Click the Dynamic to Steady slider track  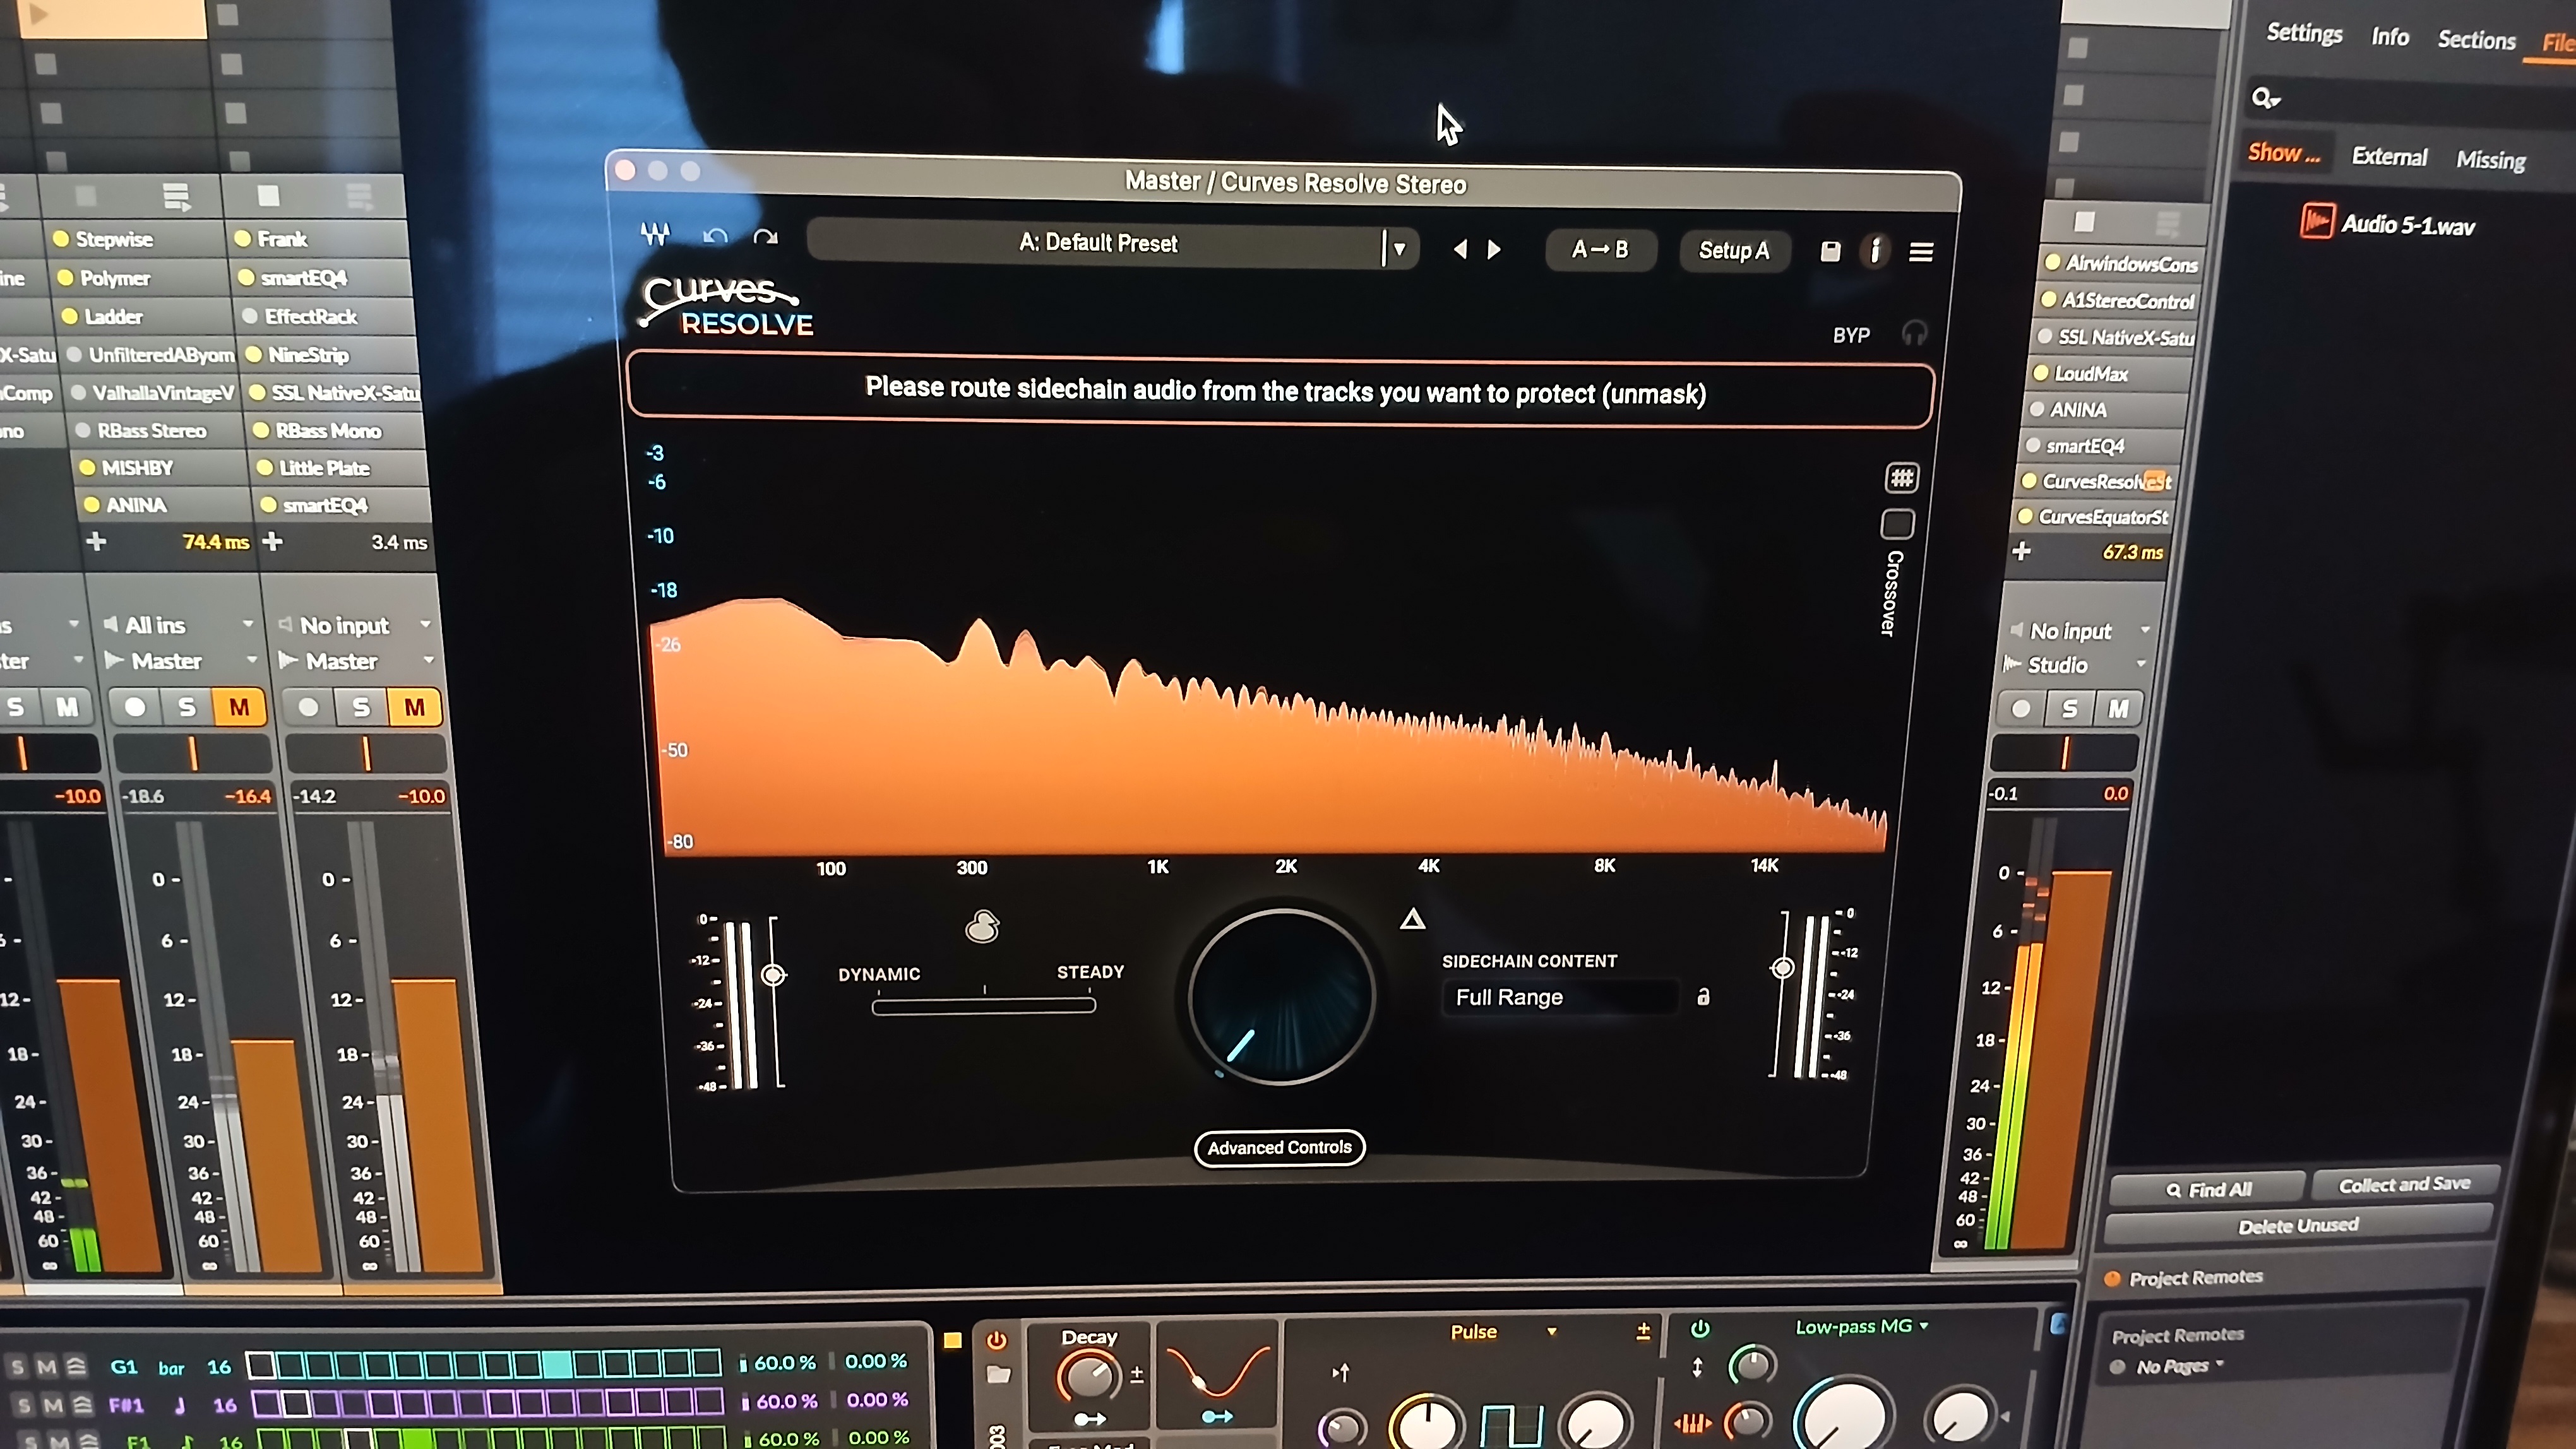click(983, 1007)
